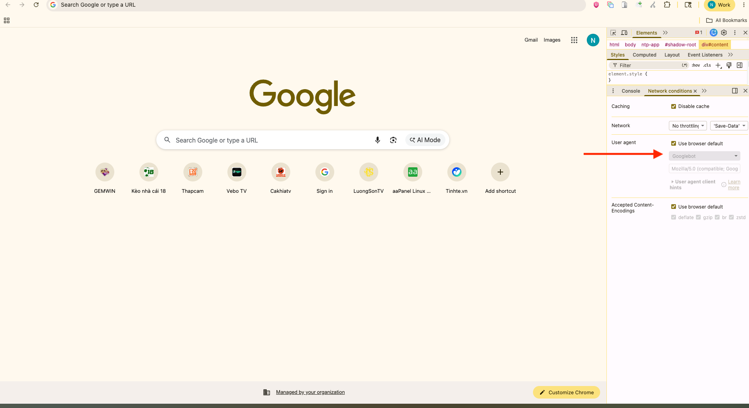Toggle the .cls element classes button
Screen dimensions: 749x408
(707, 65)
